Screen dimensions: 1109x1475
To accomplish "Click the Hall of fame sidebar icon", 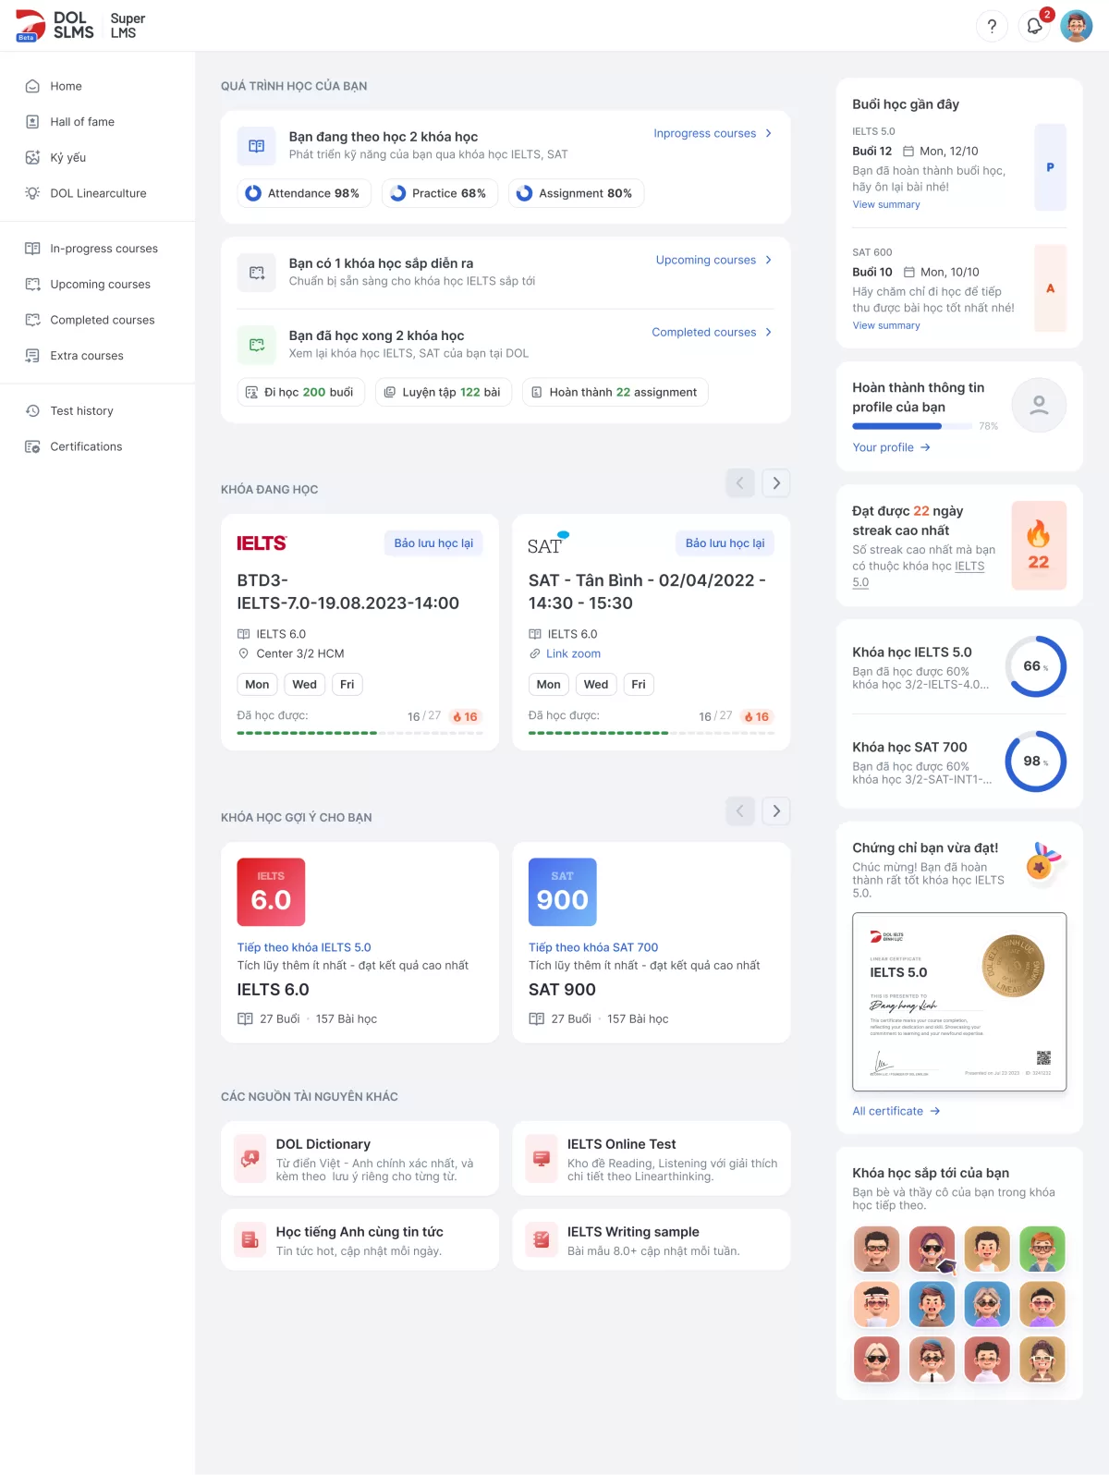I will click(x=32, y=122).
